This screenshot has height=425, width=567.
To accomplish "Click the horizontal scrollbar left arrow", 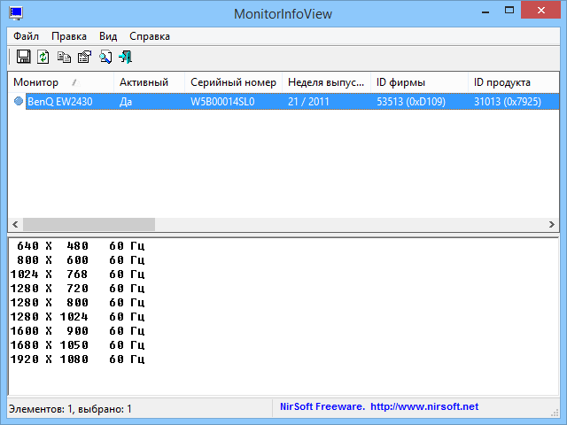I will [x=15, y=224].
